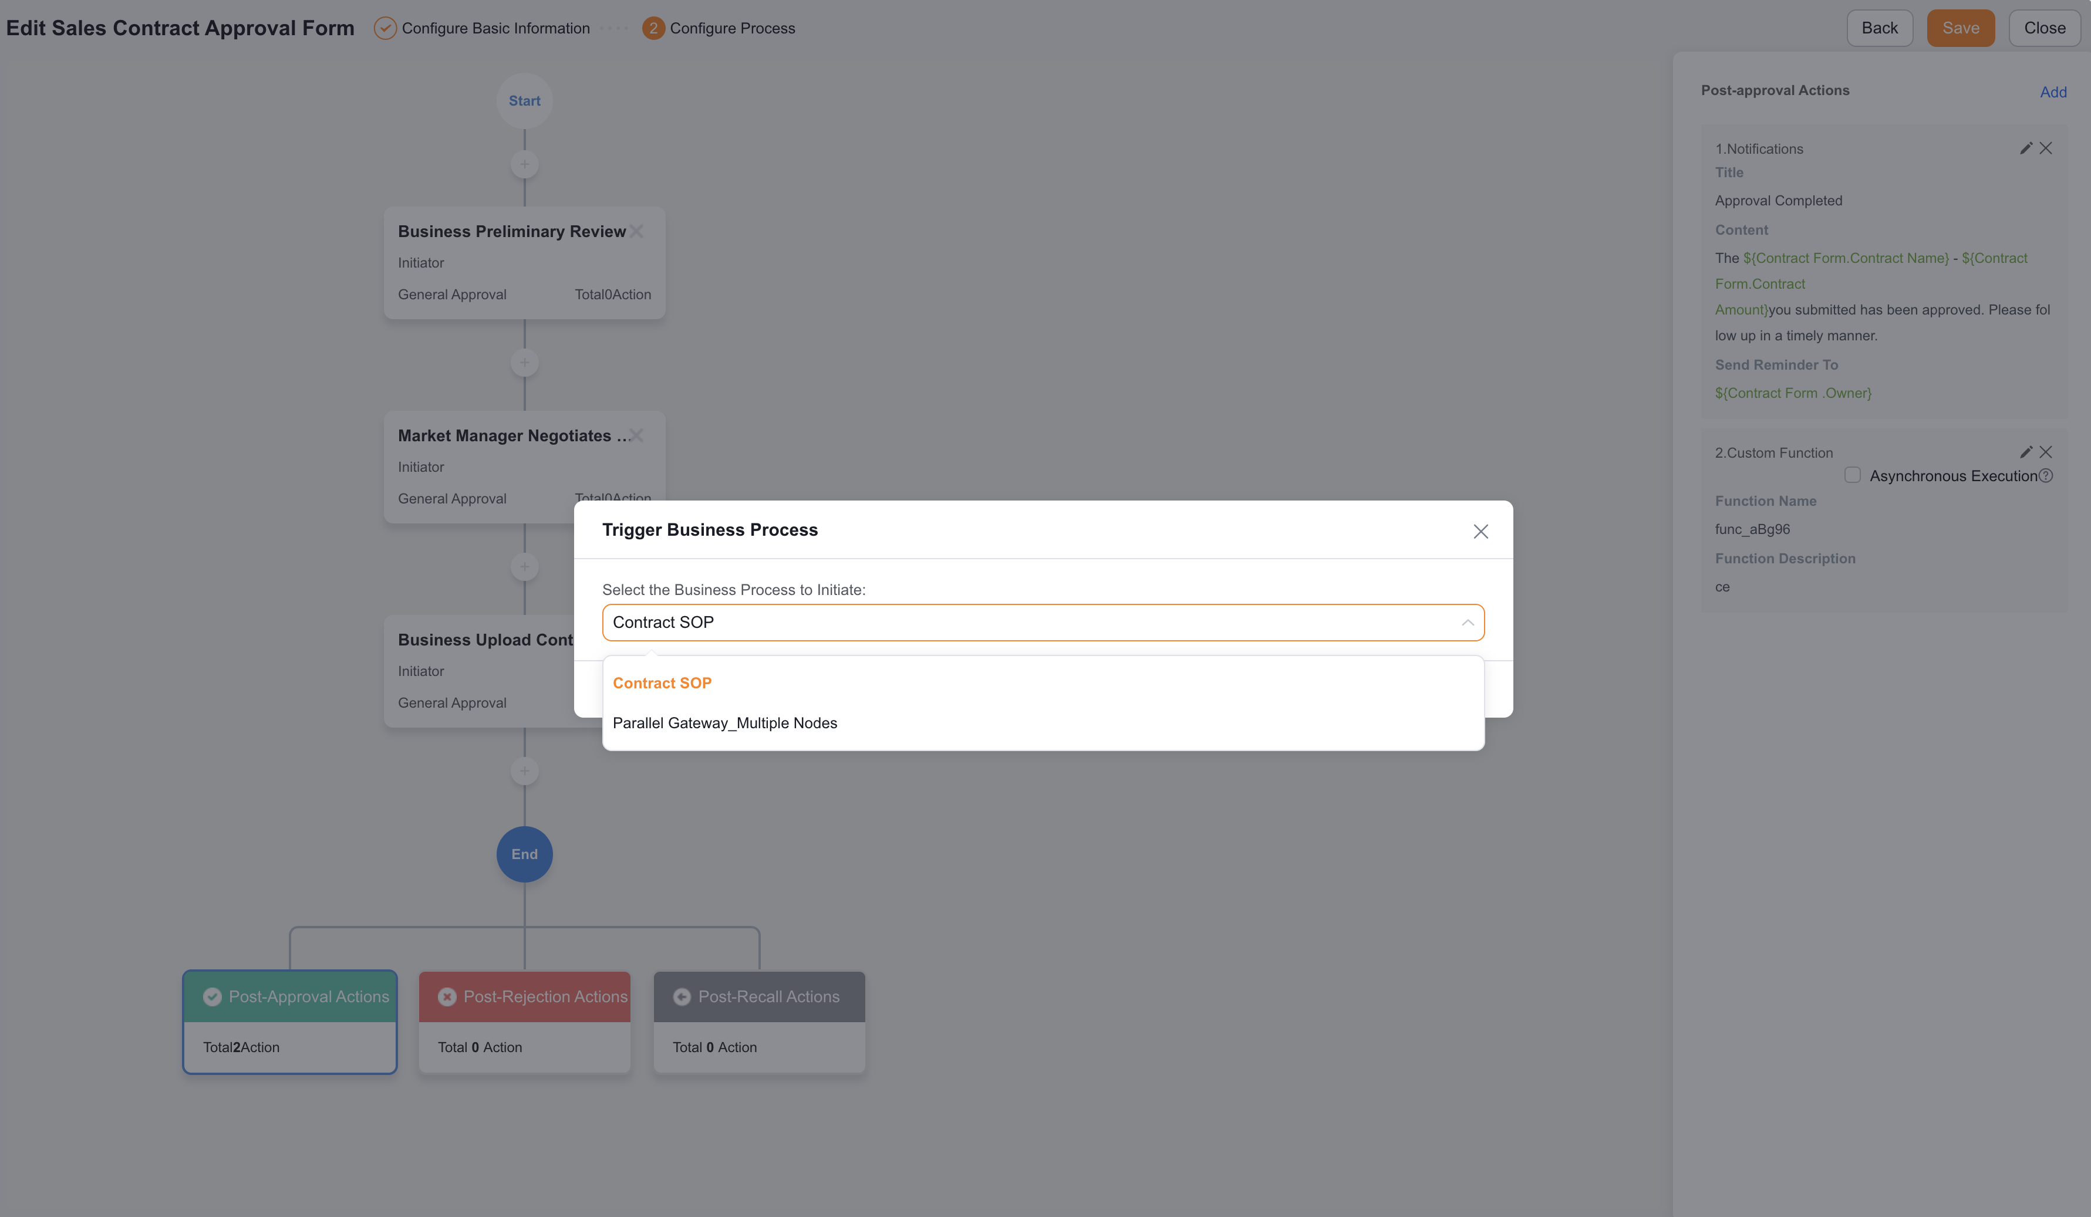Open the Business Upload Cont node
The image size is (2091, 1217).
coord(479,671)
